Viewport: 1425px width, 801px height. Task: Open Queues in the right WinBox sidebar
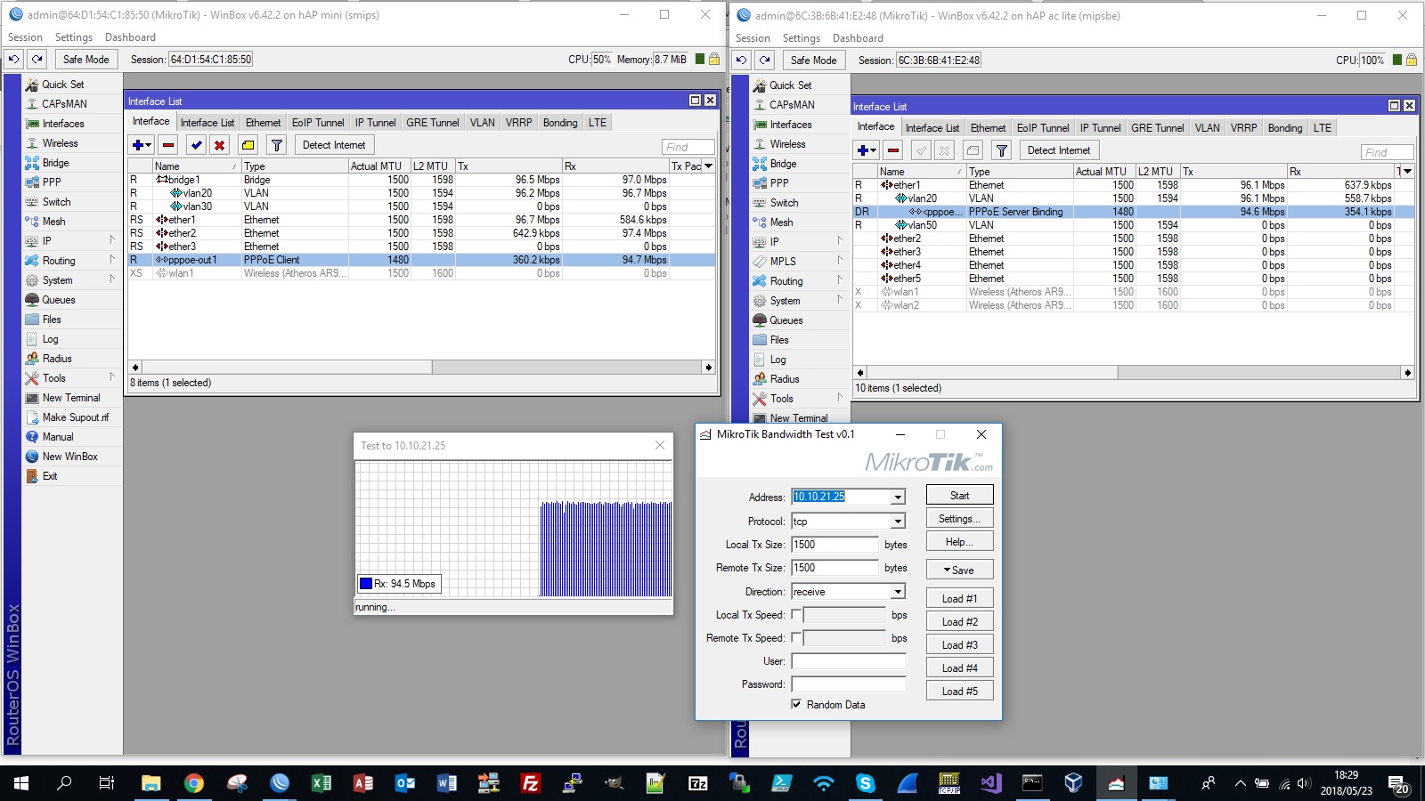(x=786, y=320)
